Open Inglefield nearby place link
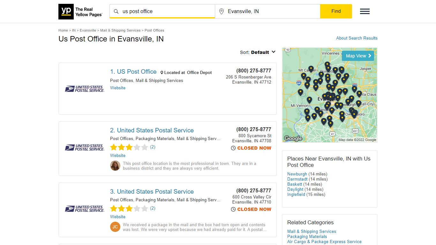This screenshot has height=245, width=436. click(296, 195)
